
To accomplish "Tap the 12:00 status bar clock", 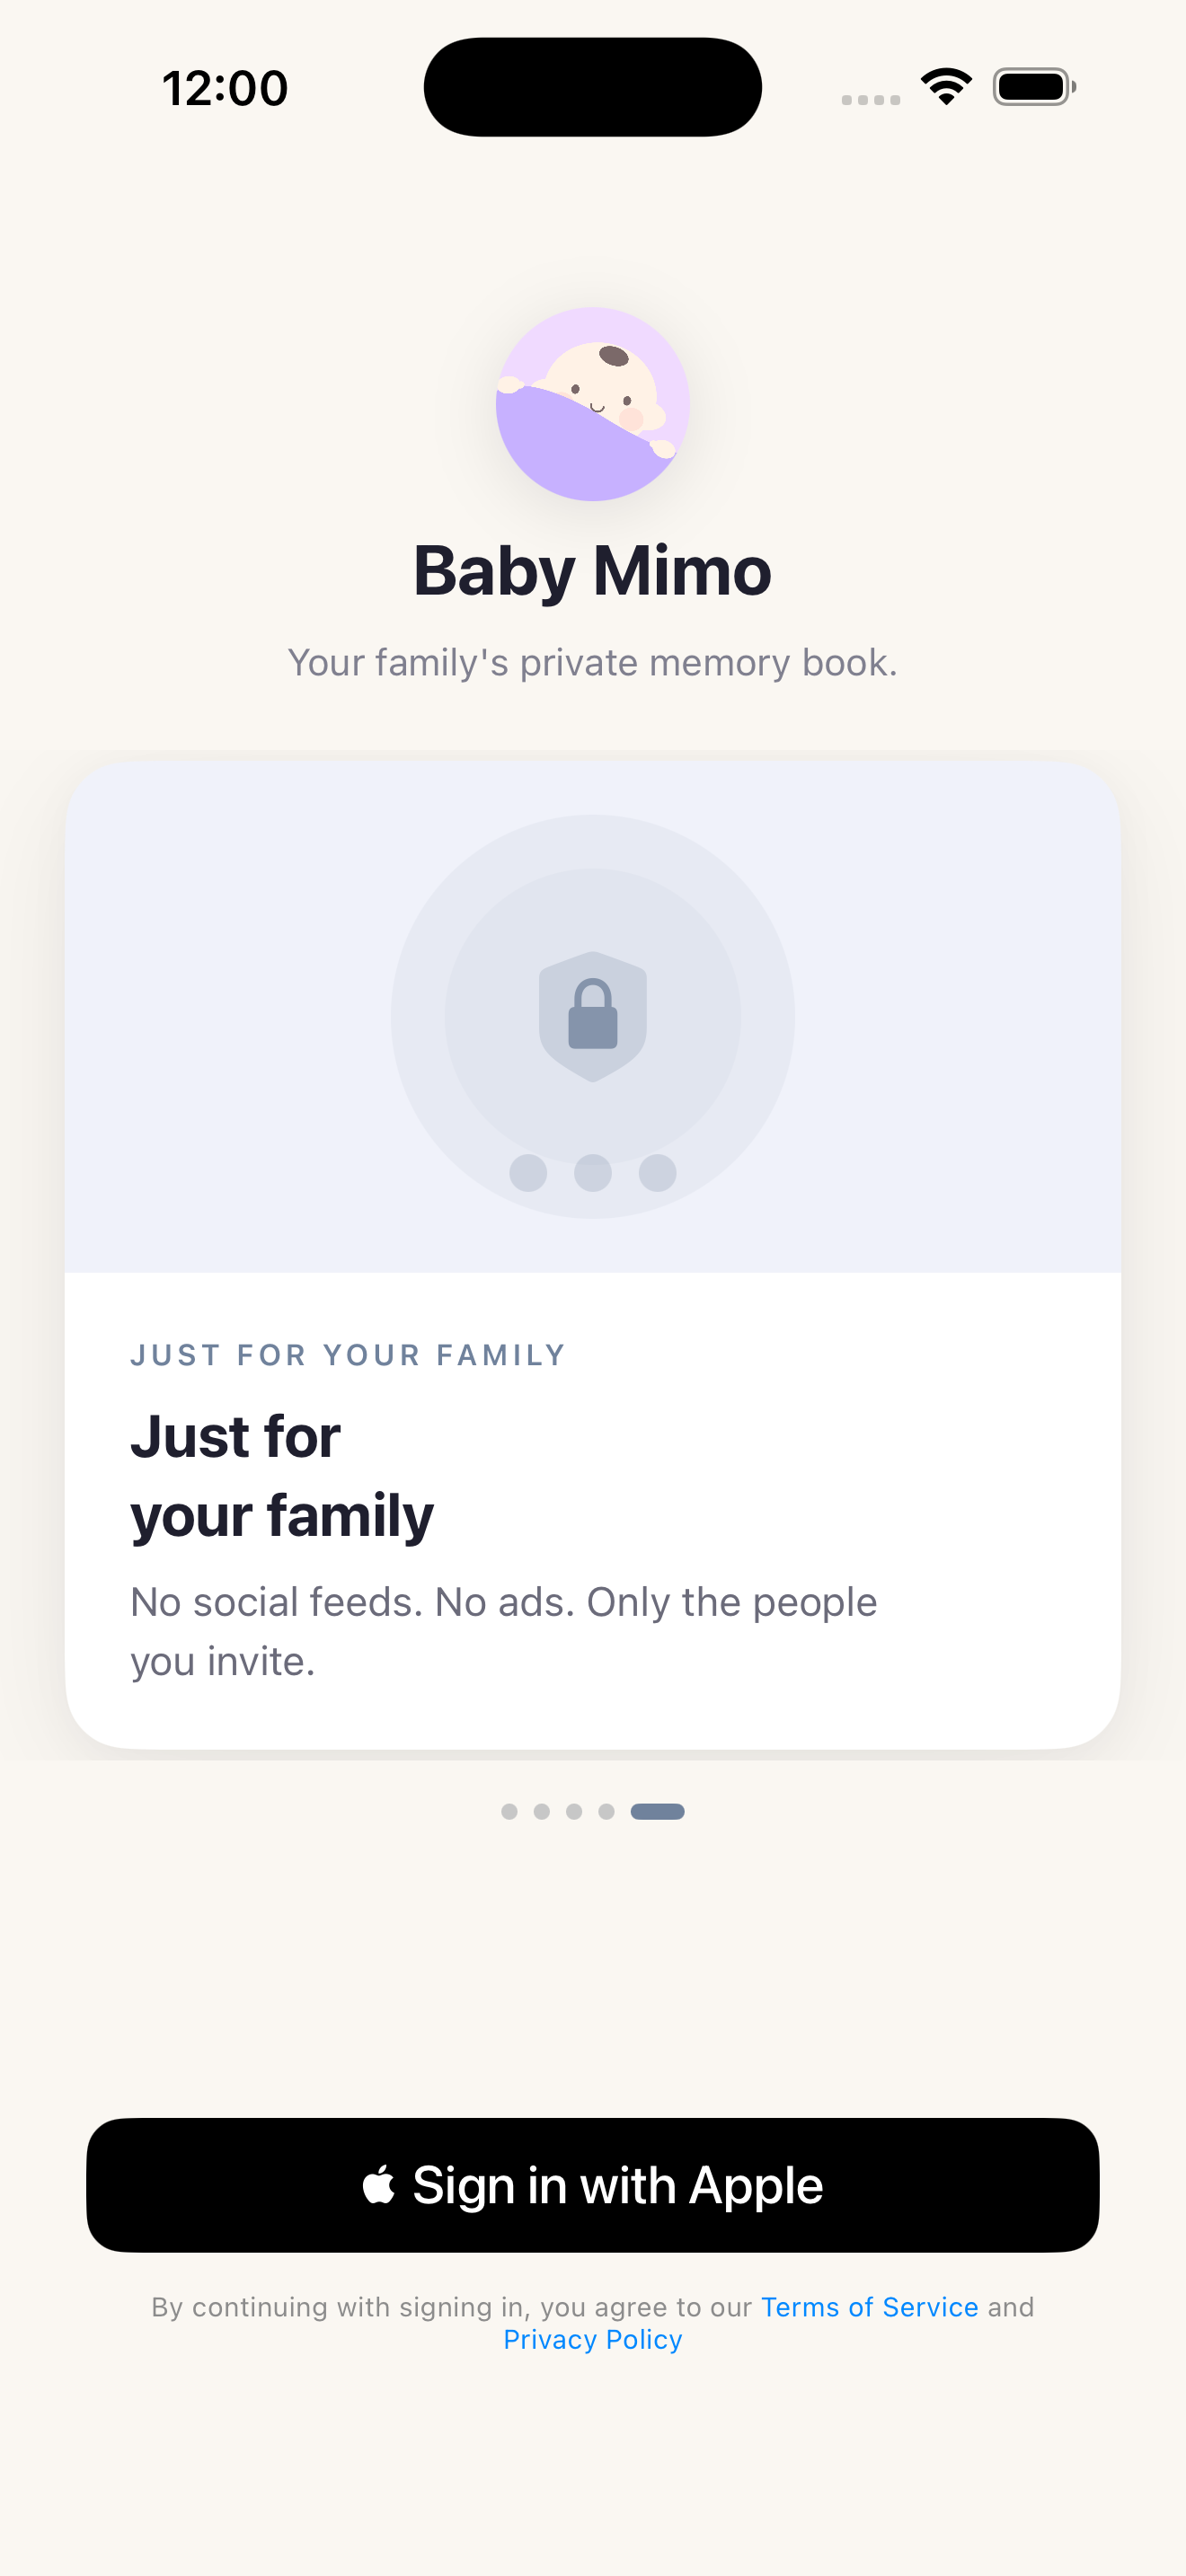I will (225, 88).
